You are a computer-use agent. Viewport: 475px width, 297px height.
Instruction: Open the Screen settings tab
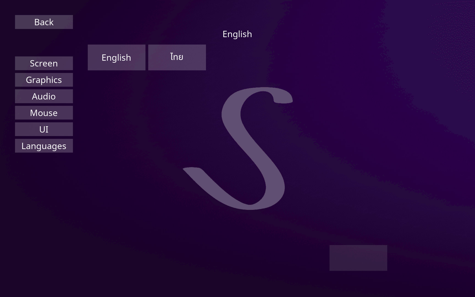tap(44, 63)
